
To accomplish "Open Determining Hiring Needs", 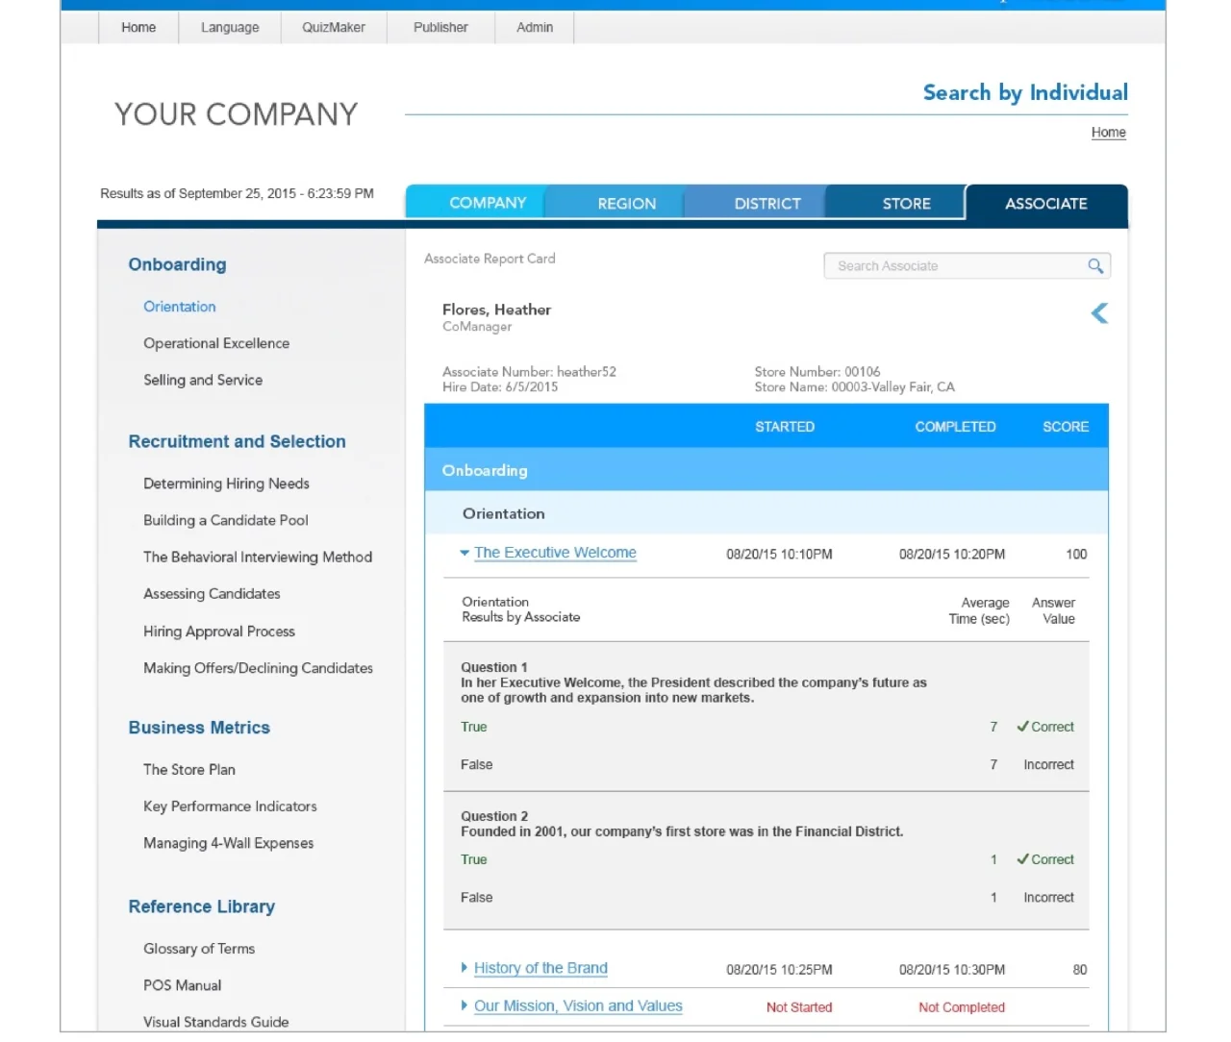I will coord(226,484).
